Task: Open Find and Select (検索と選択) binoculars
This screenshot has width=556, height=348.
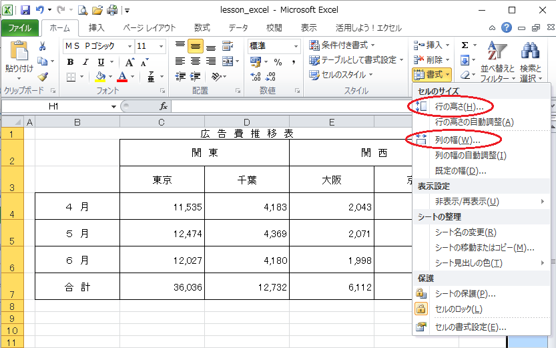Action: tap(531, 61)
